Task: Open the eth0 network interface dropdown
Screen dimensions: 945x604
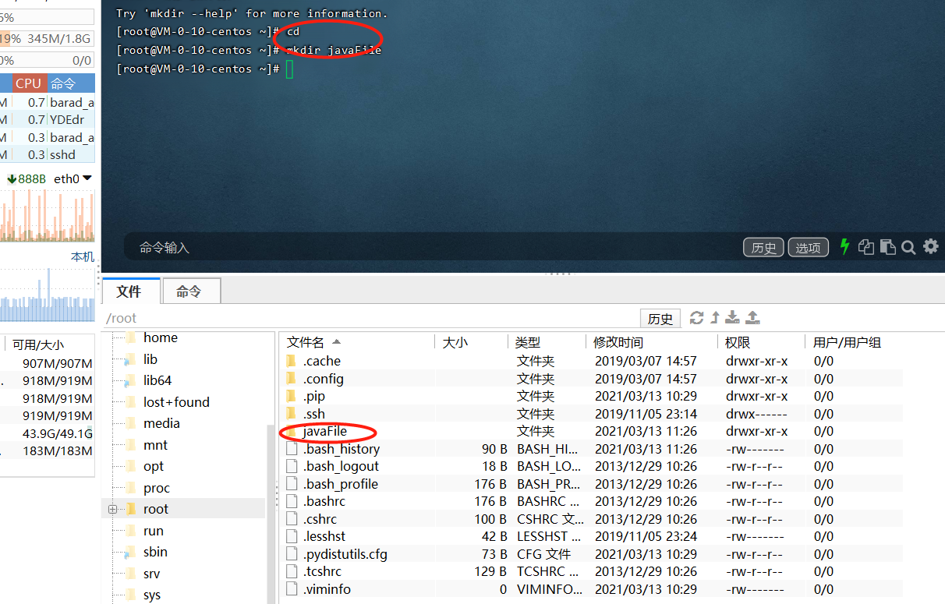Action: pos(87,178)
